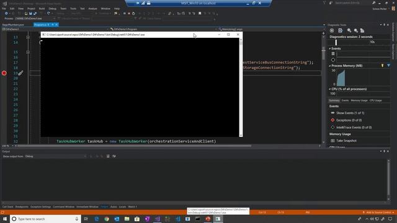Viewport: 397px width, 223px height.
Task: Open the Window menu
Action: pyautogui.click(x=105, y=9)
